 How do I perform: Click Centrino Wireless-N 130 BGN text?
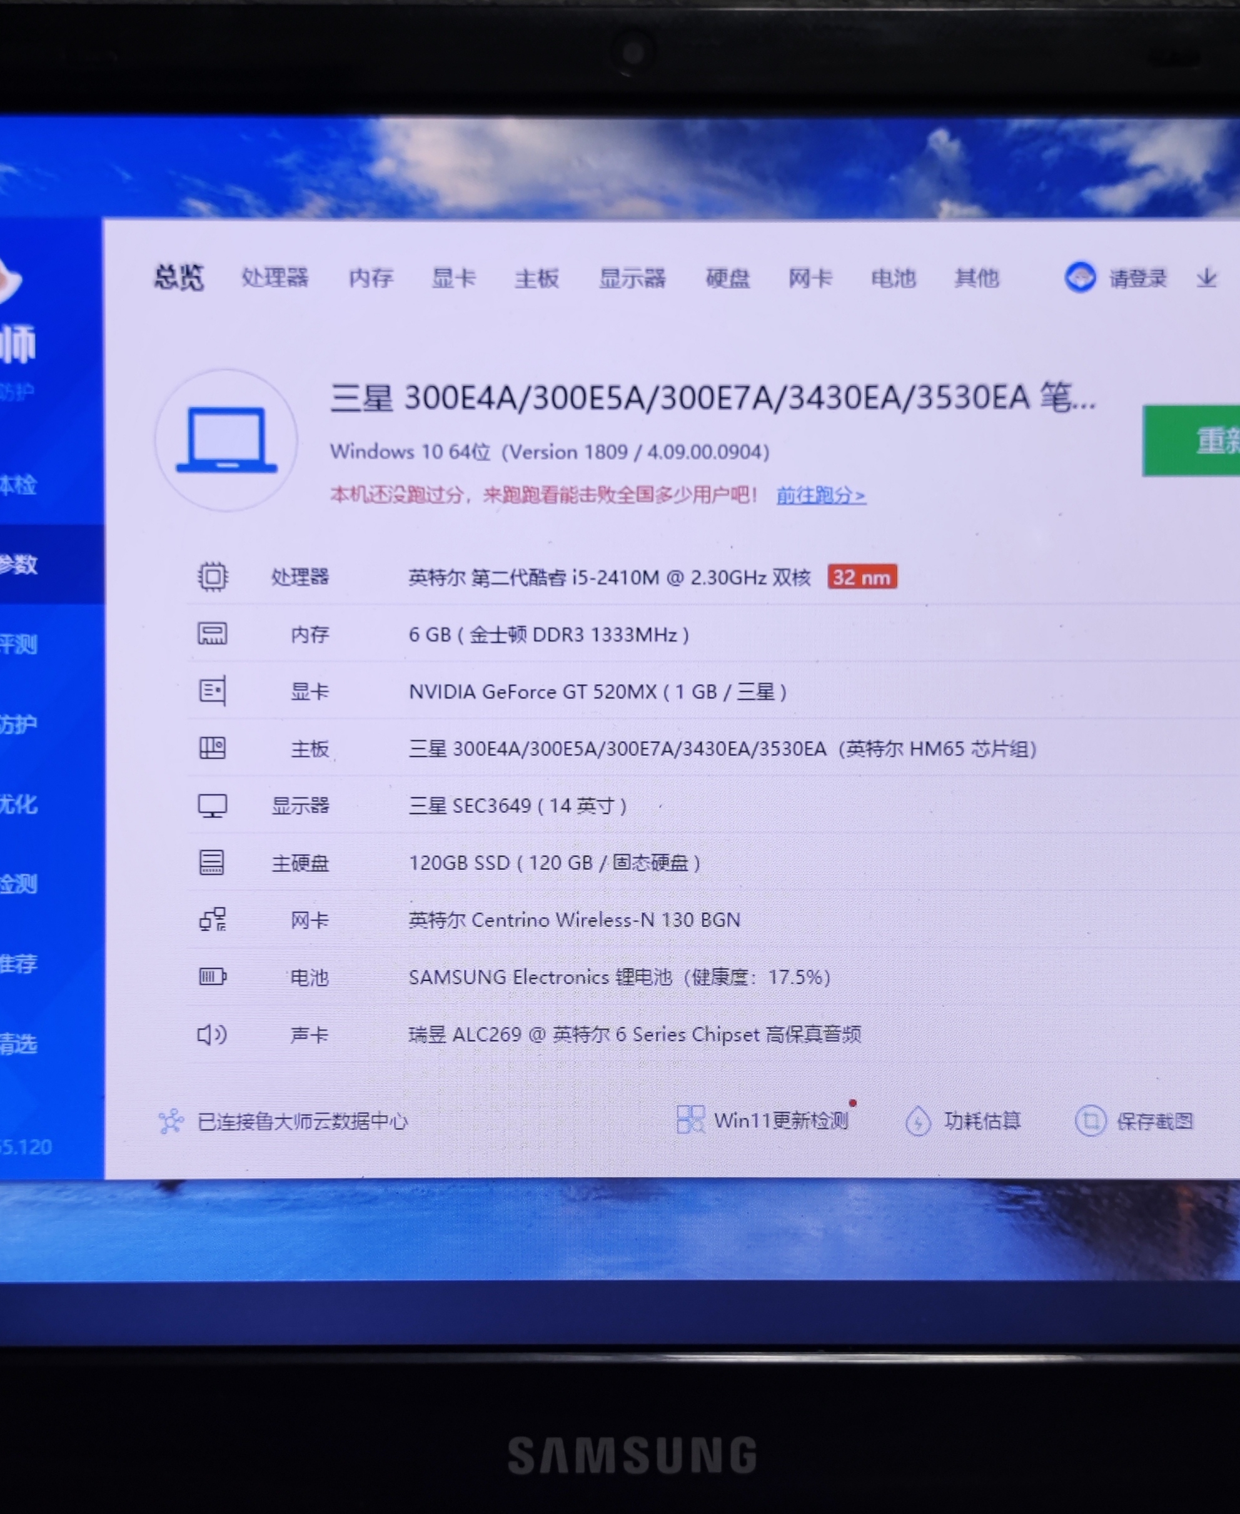[574, 920]
